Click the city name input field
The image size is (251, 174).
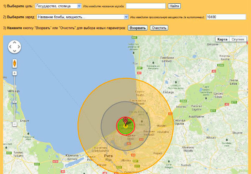146,6
